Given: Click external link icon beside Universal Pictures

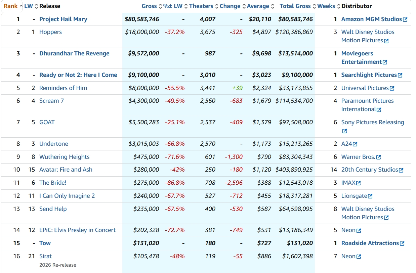Looking at the screenshot, I should (x=392, y=88).
